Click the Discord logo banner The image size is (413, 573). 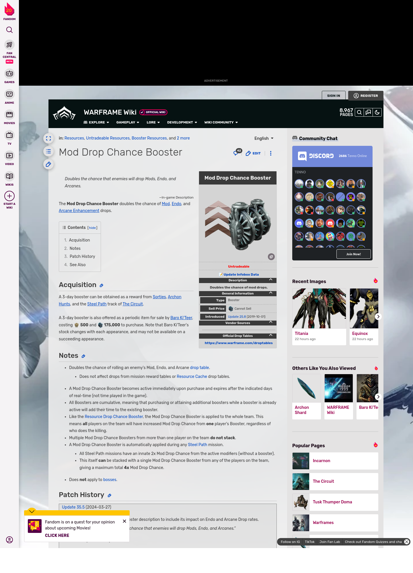pyautogui.click(x=316, y=156)
